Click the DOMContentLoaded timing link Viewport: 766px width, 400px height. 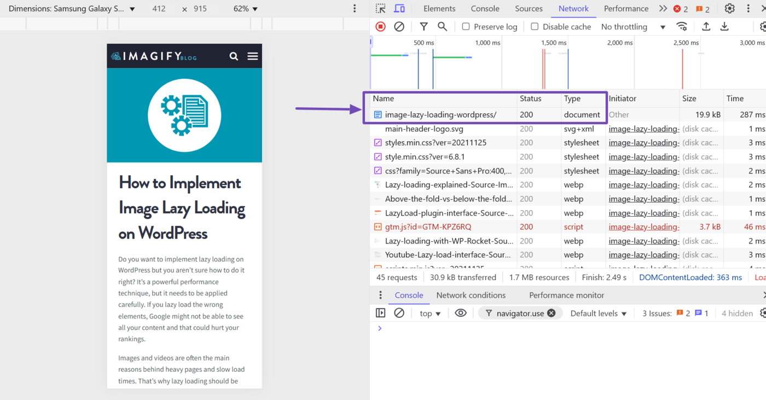point(690,277)
